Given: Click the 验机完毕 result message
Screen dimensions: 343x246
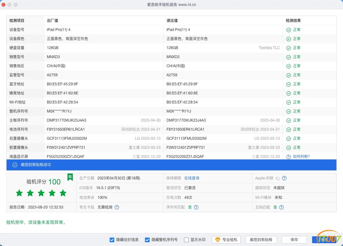Looking at the screenshot, I should coord(37,222).
